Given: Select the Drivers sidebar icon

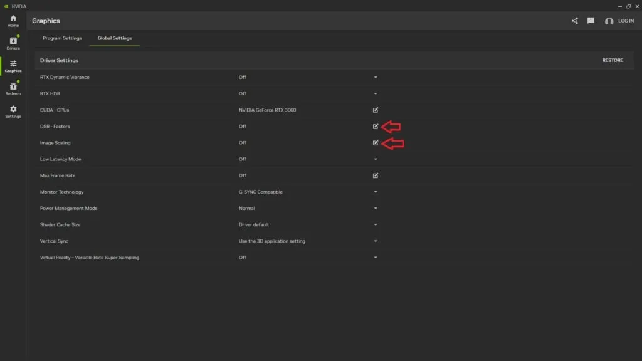Looking at the screenshot, I should coord(13,44).
